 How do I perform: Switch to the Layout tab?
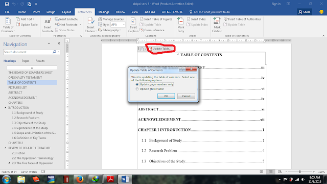tap(66, 12)
